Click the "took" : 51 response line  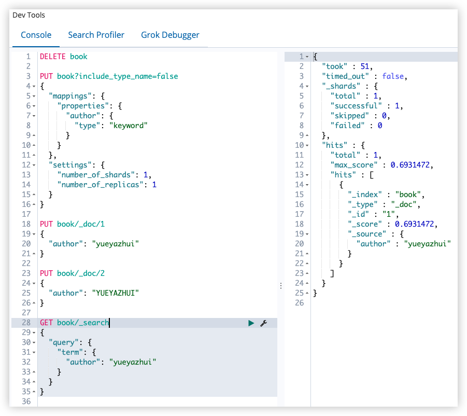(x=347, y=66)
